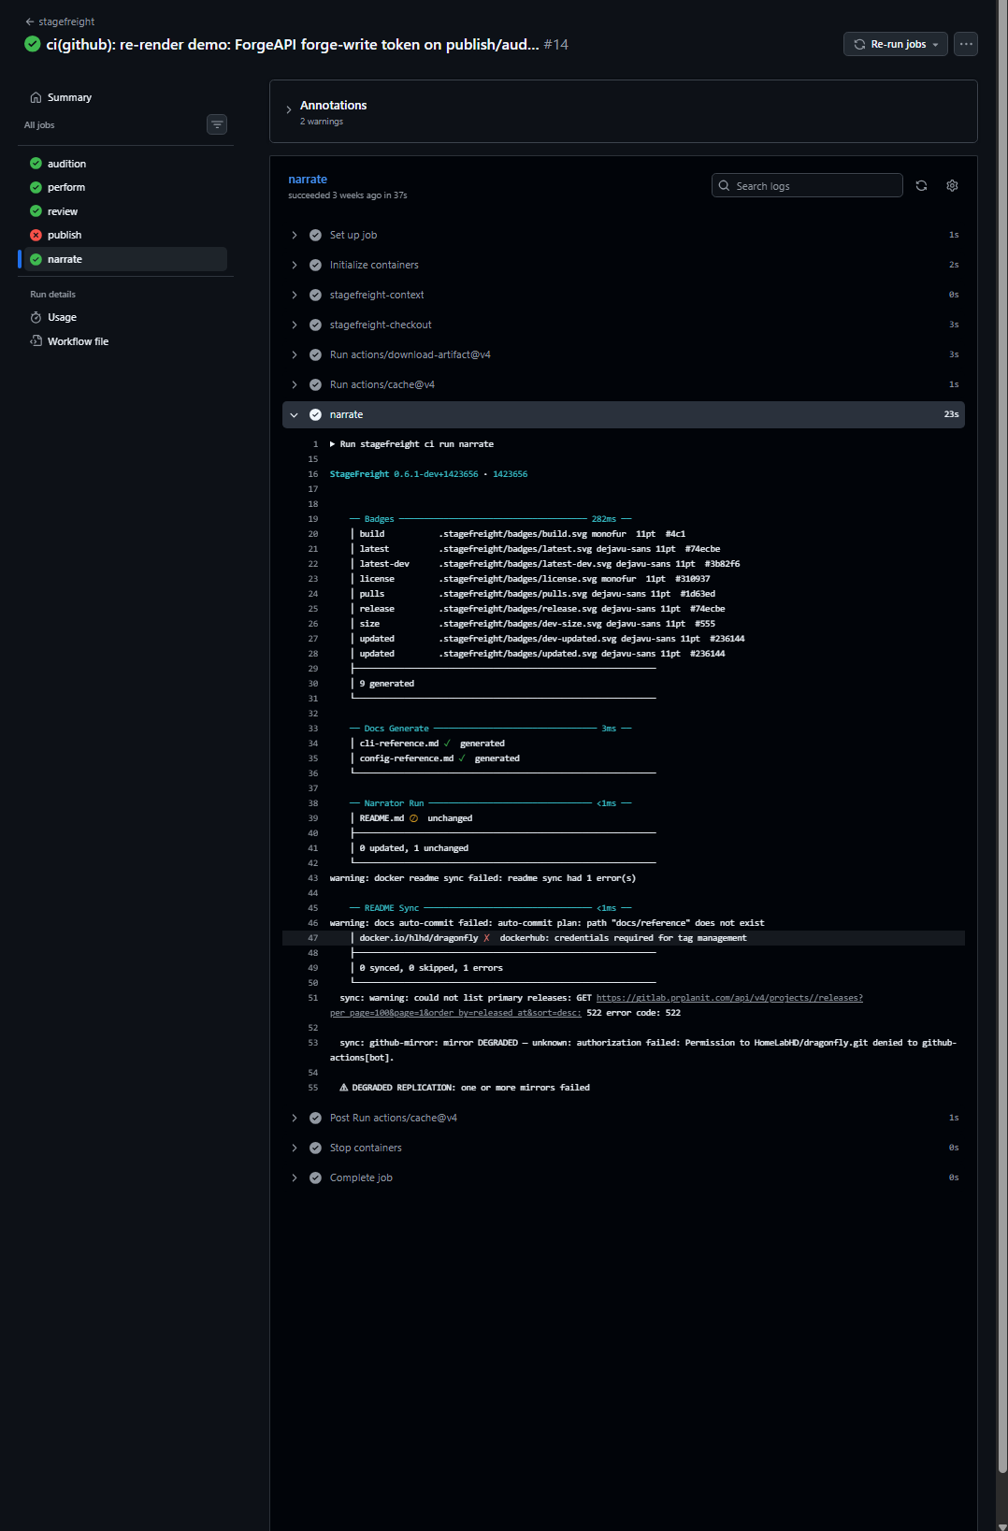Click the Initialize containers success check icon
1008x1531 pixels.
pyautogui.click(x=315, y=265)
